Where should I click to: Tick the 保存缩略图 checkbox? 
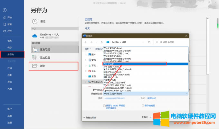click(142, 106)
